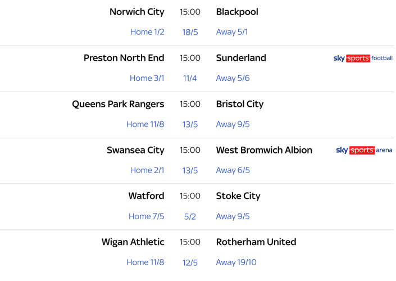
Task: Select Wigan Athletic Home 11/8 odds
Action: (x=145, y=262)
